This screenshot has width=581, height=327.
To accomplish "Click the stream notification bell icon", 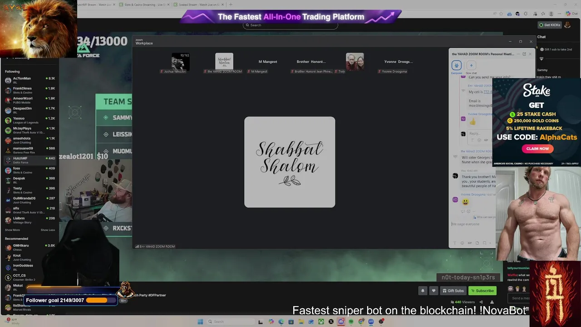I will [423, 291].
